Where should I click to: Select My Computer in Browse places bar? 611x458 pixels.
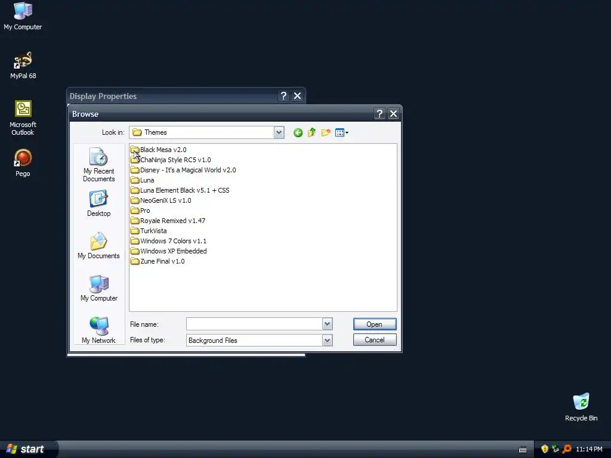[98, 288]
